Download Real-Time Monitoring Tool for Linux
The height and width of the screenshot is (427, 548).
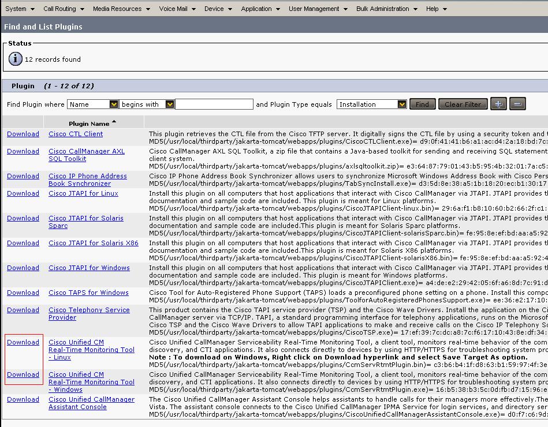pyautogui.click(x=23, y=342)
